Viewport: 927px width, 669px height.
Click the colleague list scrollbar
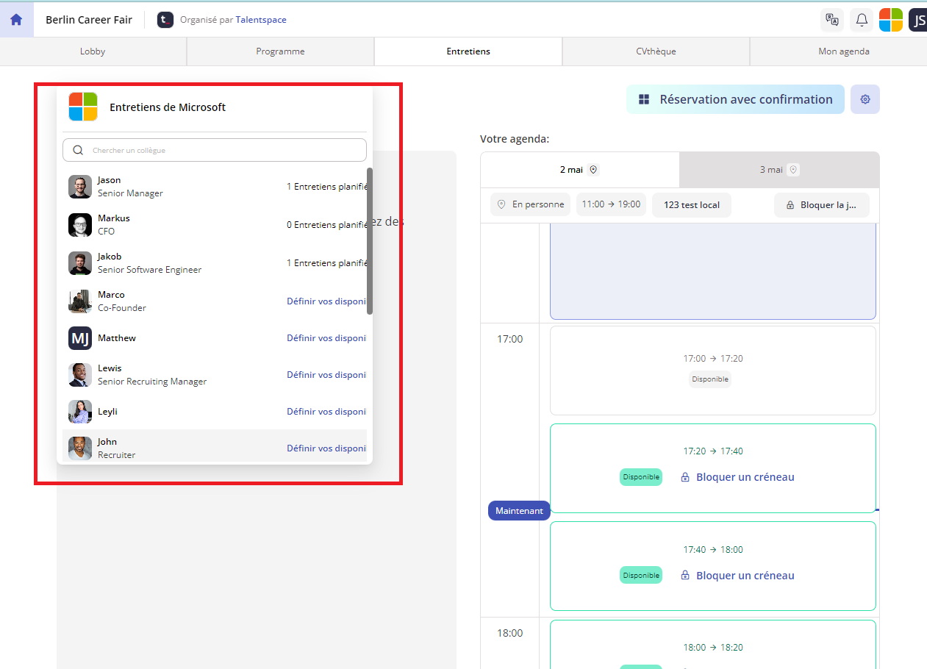370,241
